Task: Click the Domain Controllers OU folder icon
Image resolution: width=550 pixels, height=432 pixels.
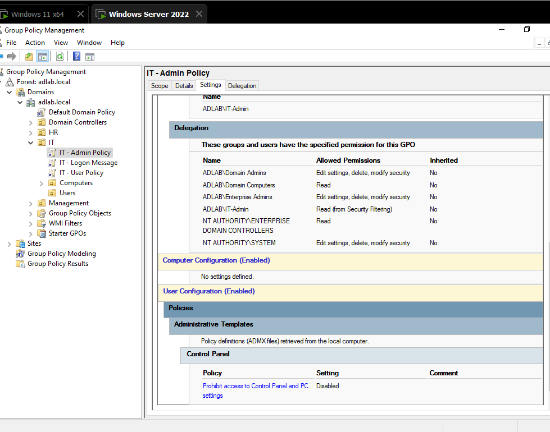Action: pos(42,122)
